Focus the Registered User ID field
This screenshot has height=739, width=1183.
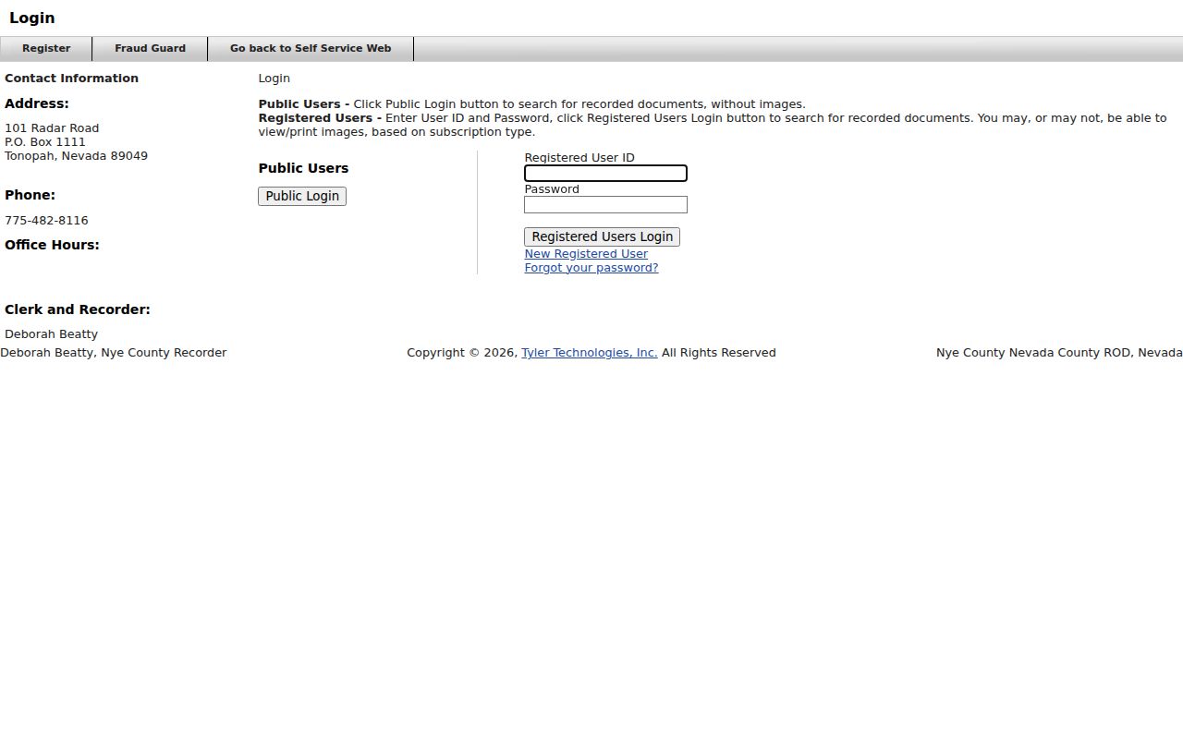point(605,173)
